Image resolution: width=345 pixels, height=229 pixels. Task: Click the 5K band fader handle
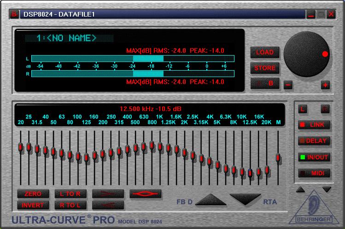coord(217,165)
